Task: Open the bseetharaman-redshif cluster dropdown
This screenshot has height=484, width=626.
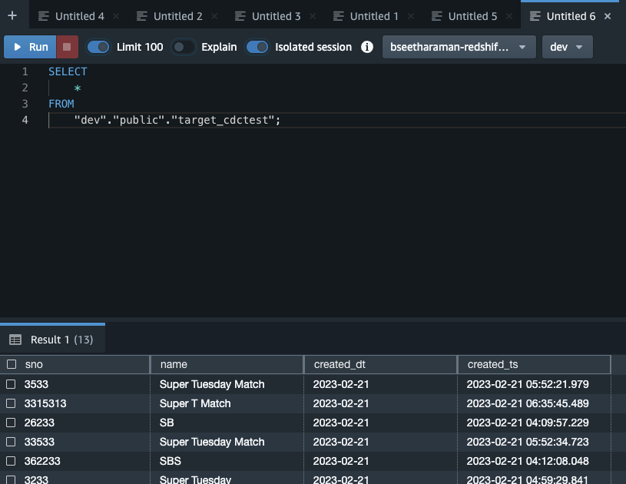Action: pyautogui.click(x=459, y=47)
